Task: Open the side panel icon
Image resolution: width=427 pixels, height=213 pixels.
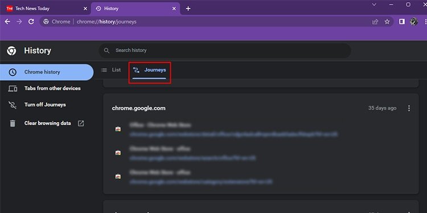Action: pyautogui.click(x=402, y=22)
